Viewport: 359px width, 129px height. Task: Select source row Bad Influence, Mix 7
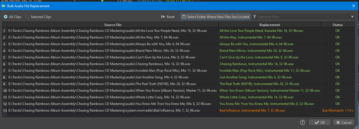(x=113, y=110)
